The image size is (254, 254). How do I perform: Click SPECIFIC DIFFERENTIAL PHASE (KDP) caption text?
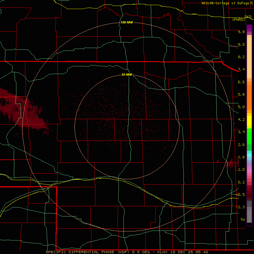point(87,252)
